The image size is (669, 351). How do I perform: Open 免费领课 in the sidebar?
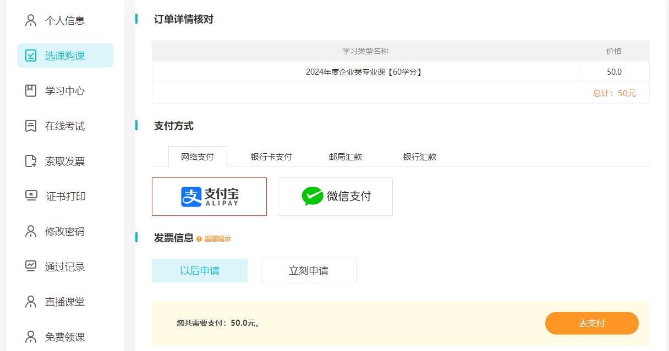tap(65, 337)
